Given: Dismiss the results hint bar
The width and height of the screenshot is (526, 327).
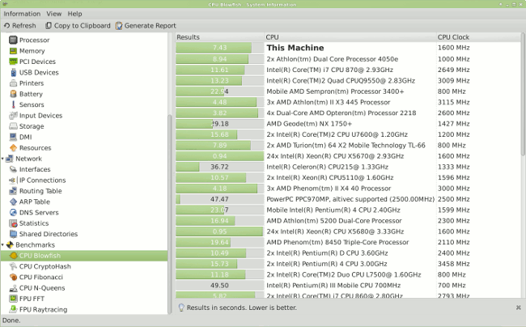Looking at the screenshot, I should [518, 308].
